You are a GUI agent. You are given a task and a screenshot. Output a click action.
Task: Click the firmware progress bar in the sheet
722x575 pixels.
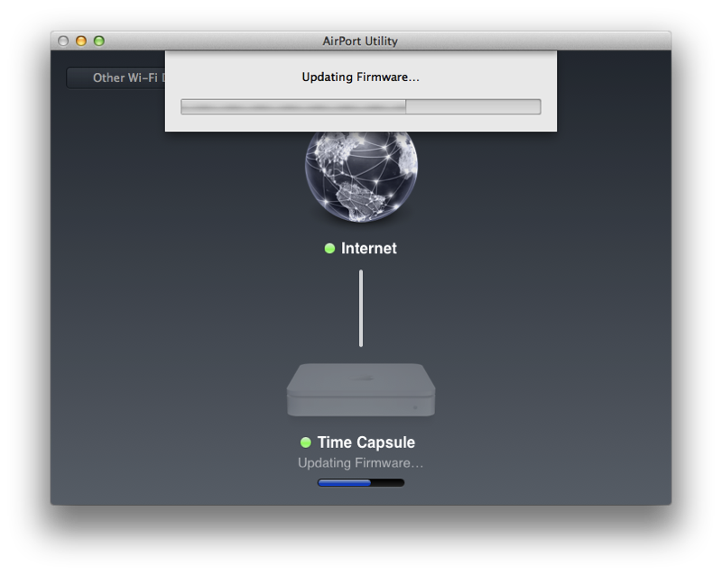(361, 106)
